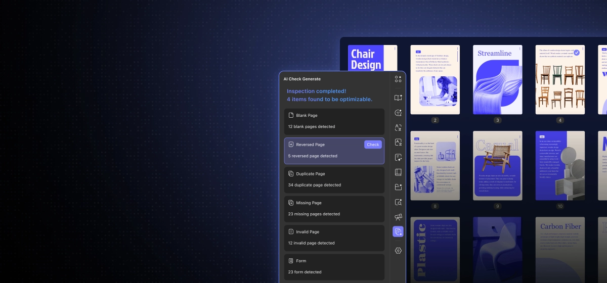Select page 2 thumbnail with woman photo
This screenshot has height=283, width=607.
[x=435, y=80]
